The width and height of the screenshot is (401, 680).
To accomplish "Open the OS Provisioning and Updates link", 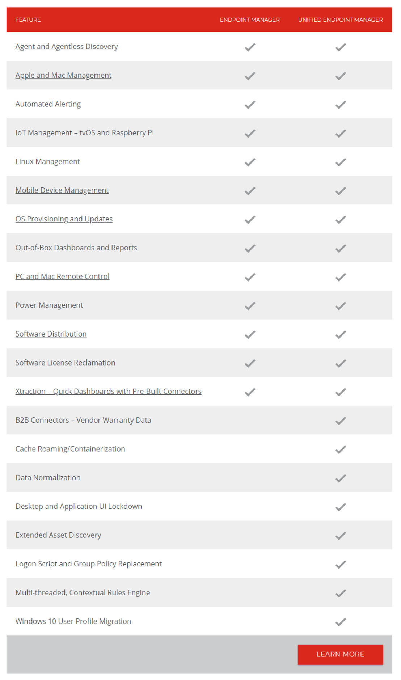I will coord(64,219).
